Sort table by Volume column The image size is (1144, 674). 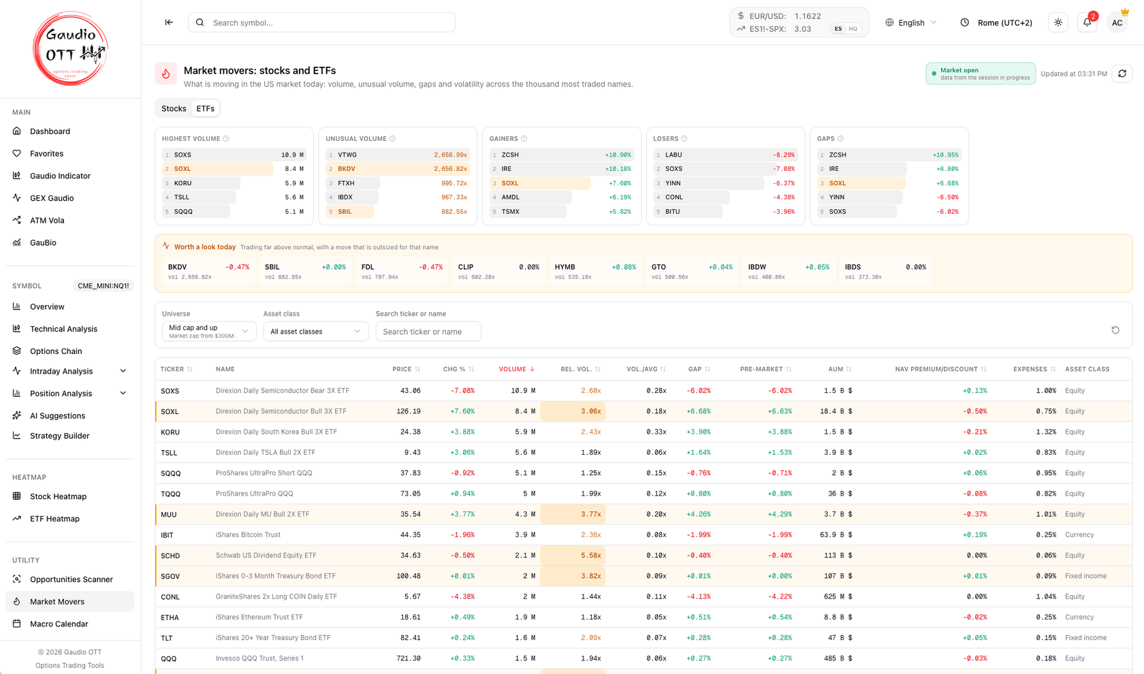[516, 369]
